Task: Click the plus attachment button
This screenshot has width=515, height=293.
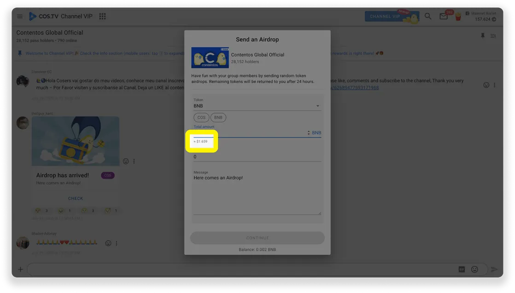Action: pyautogui.click(x=20, y=270)
